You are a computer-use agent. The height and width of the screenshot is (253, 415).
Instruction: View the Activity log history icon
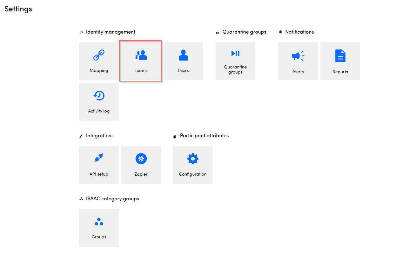coord(99,96)
